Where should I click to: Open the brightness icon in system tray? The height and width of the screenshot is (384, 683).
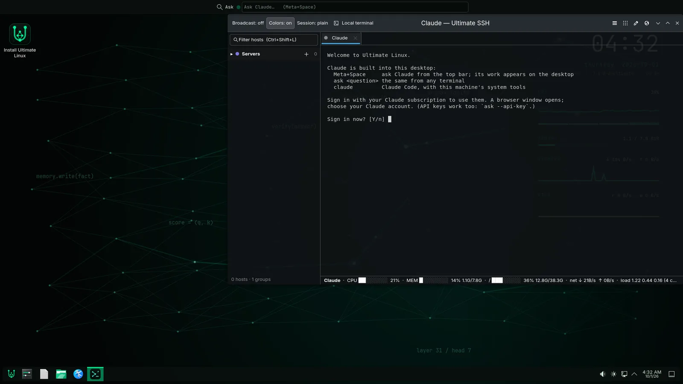tap(613, 374)
